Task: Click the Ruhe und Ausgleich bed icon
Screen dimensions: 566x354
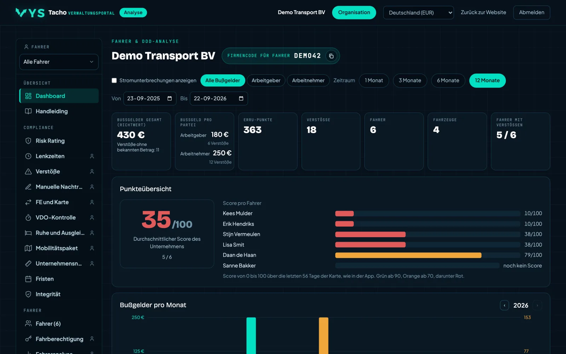Action: [28, 233]
